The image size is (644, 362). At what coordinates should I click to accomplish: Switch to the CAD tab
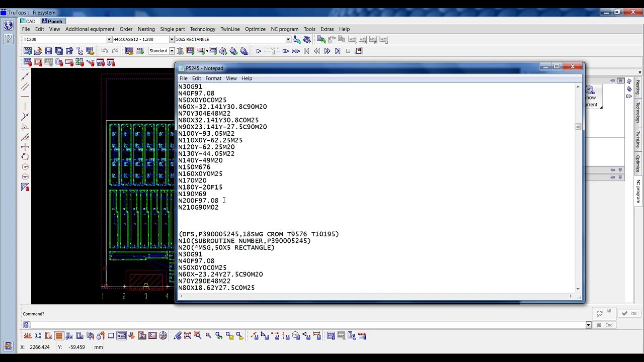(28, 21)
